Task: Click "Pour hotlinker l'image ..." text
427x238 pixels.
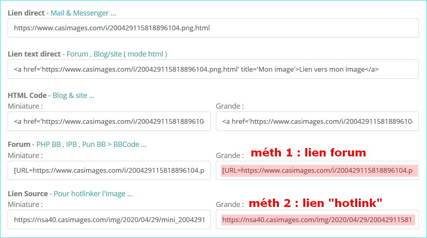Action: click(x=93, y=194)
